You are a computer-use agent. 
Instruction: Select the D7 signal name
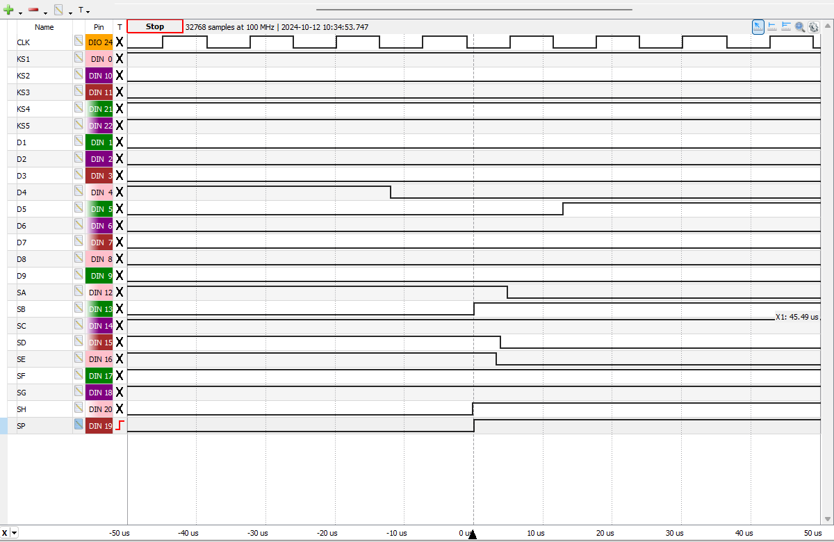click(x=22, y=243)
